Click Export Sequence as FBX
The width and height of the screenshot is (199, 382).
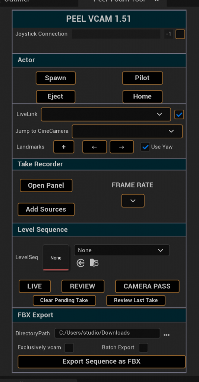[101, 361]
